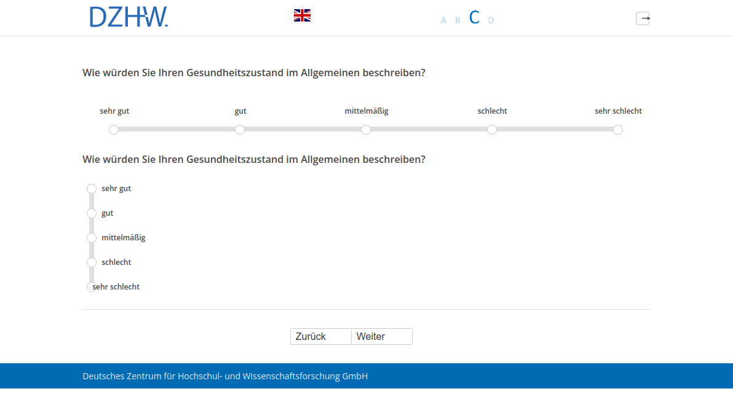The image size is (733, 394).
Task: Choose 'schlecht' in the vertical list
Action: pyautogui.click(x=92, y=262)
